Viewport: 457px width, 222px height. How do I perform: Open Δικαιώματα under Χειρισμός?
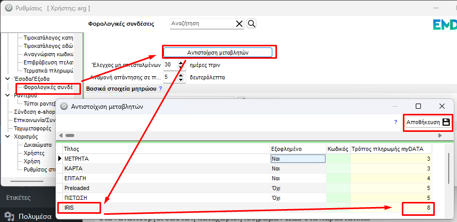[x=36, y=145]
